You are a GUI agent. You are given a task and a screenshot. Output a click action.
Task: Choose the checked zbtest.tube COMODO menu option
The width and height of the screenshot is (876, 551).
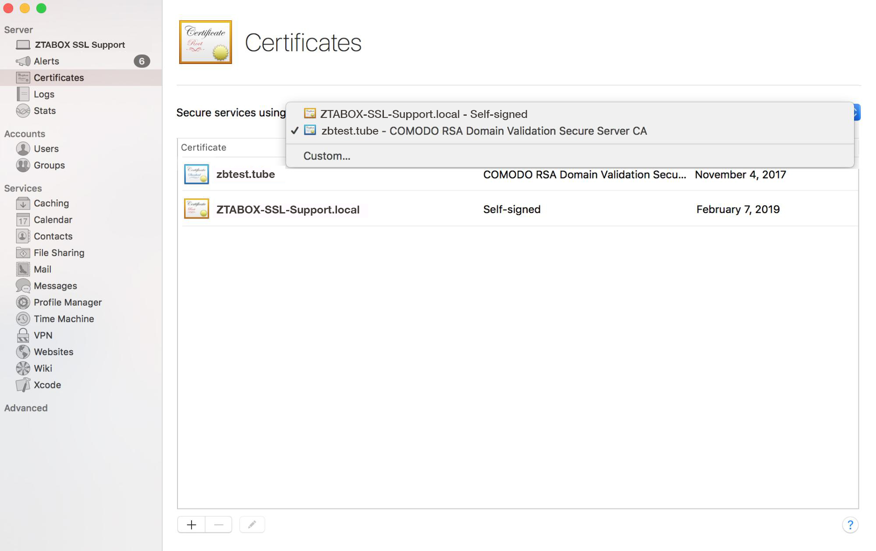[483, 131]
